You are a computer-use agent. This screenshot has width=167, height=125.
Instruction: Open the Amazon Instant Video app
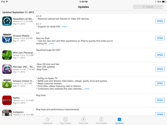point(160,83)
